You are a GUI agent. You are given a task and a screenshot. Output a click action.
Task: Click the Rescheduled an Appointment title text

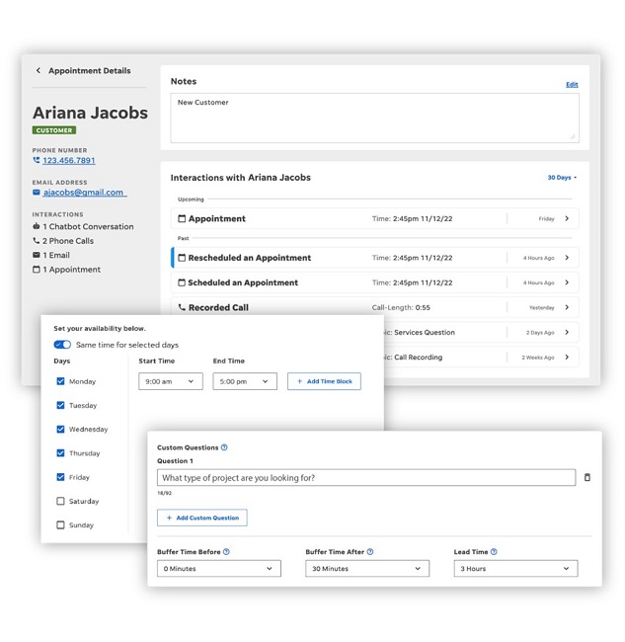pos(250,258)
